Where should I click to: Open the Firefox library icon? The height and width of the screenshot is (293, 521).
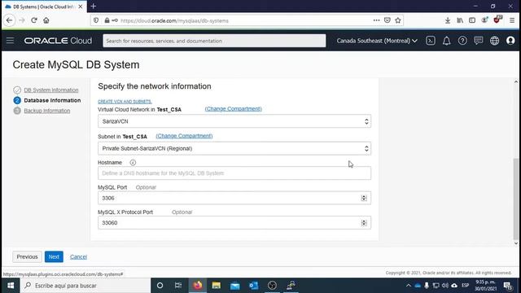[x=460, y=20]
